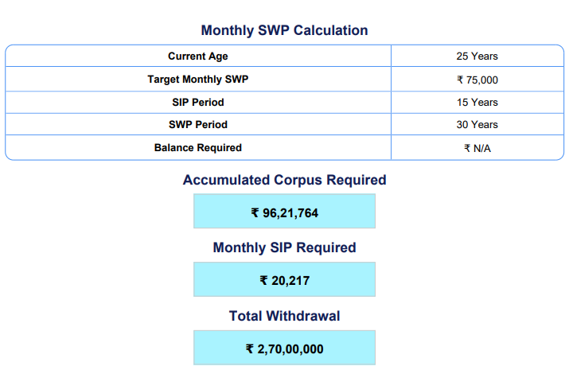The height and width of the screenshot is (374, 569).
Task: Click the Total Withdrawal heading
Action: (284, 316)
